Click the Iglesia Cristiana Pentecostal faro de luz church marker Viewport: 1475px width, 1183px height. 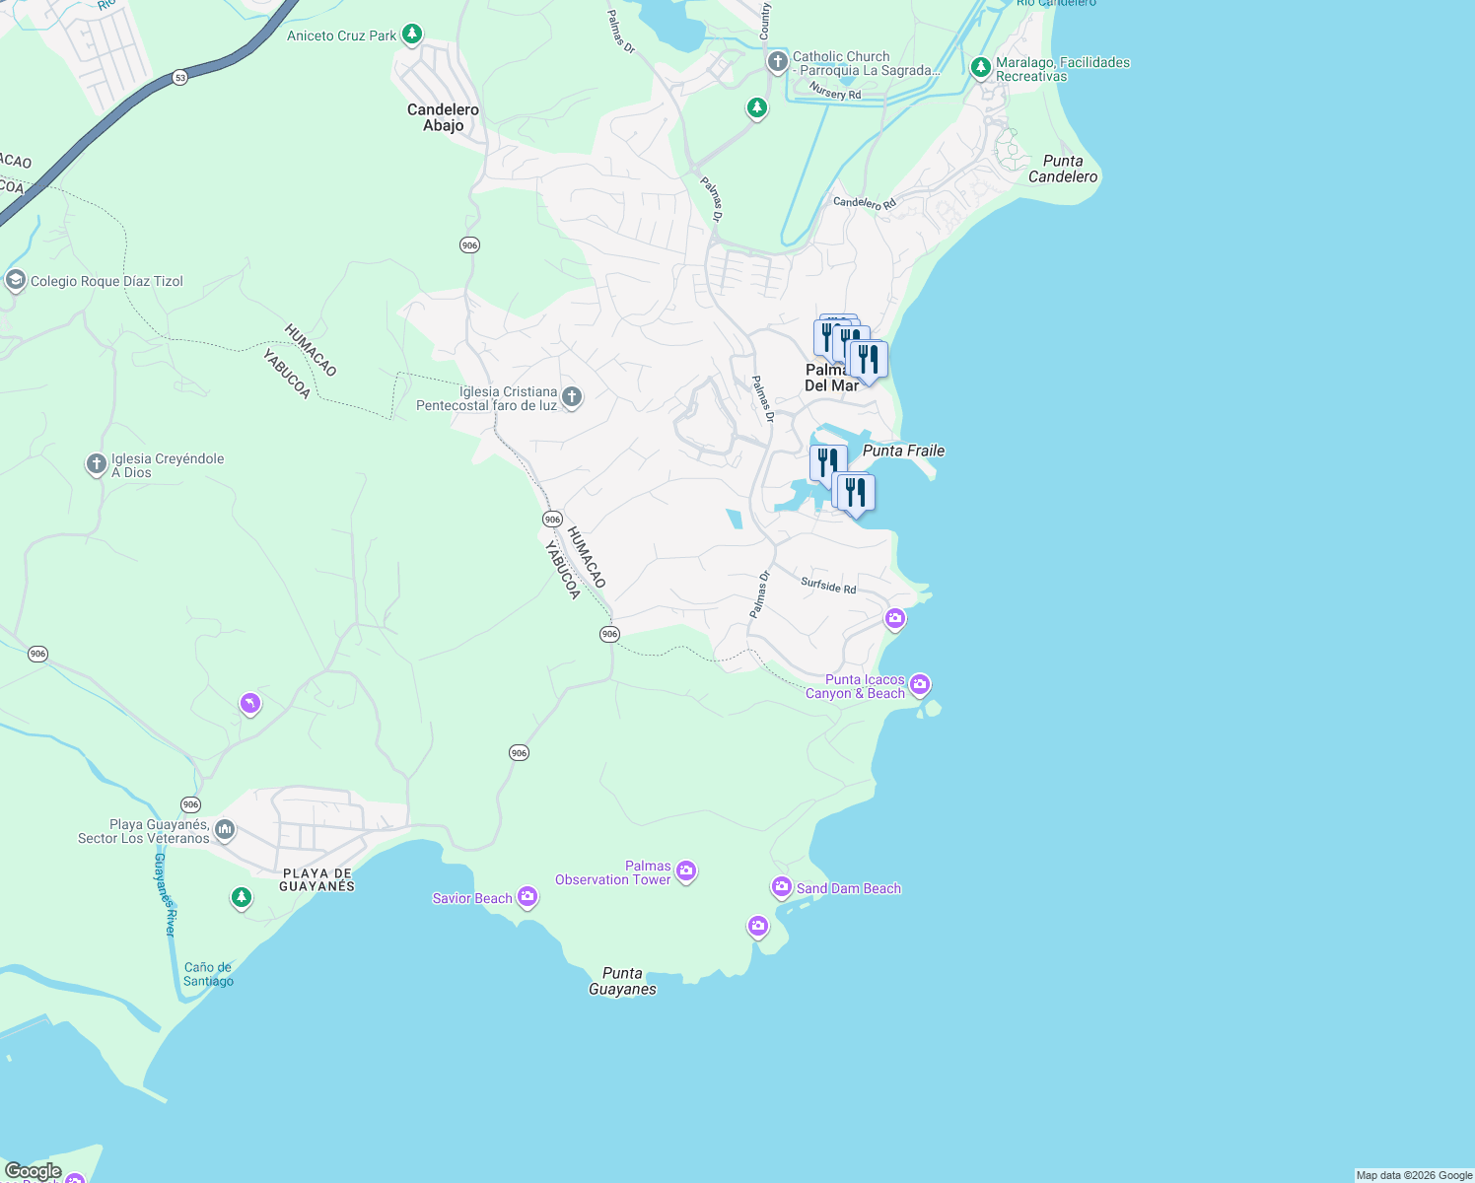click(x=571, y=396)
